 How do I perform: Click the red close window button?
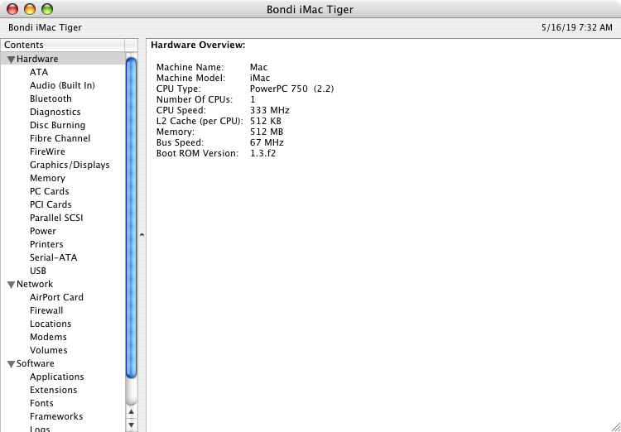[12, 9]
